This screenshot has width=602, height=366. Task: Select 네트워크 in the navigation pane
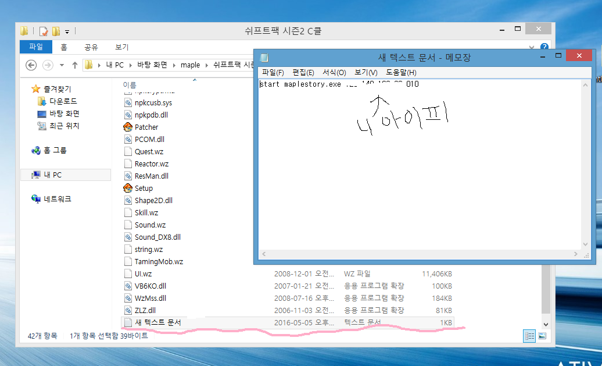tap(58, 199)
